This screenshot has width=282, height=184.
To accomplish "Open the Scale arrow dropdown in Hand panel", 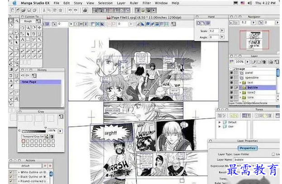I will [222, 31].
